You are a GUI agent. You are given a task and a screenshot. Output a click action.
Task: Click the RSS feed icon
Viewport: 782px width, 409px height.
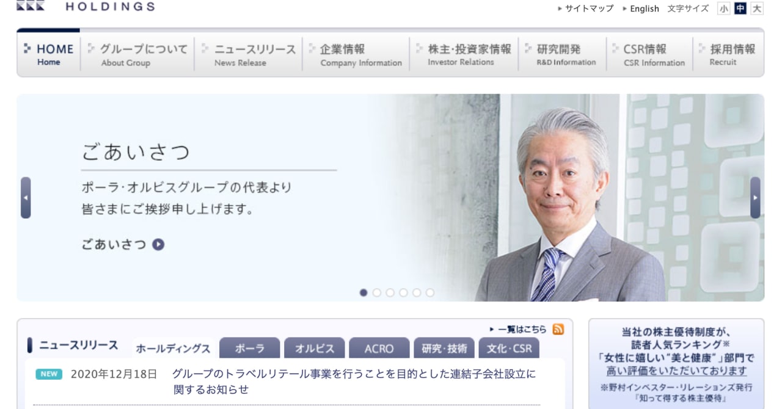pyautogui.click(x=558, y=330)
